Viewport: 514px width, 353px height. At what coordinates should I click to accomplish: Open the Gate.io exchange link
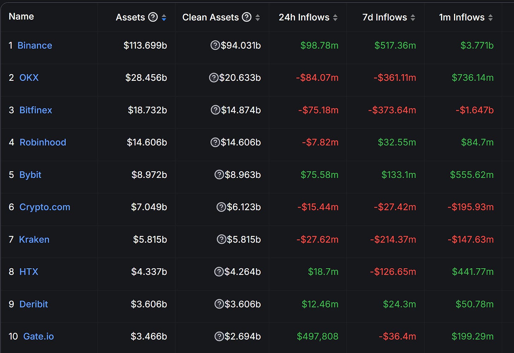38,336
